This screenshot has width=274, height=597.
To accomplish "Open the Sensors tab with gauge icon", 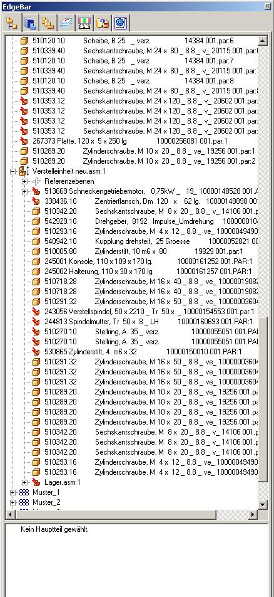I will pos(84,24).
